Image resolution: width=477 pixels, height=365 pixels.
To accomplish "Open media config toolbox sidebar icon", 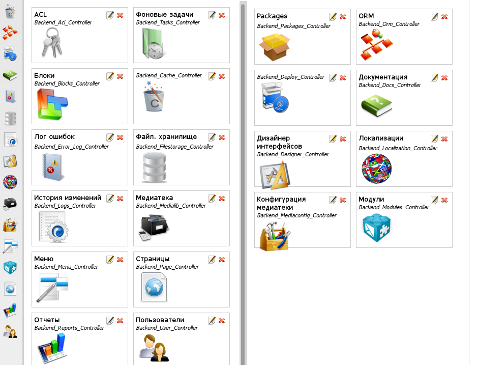I will pos(10,225).
